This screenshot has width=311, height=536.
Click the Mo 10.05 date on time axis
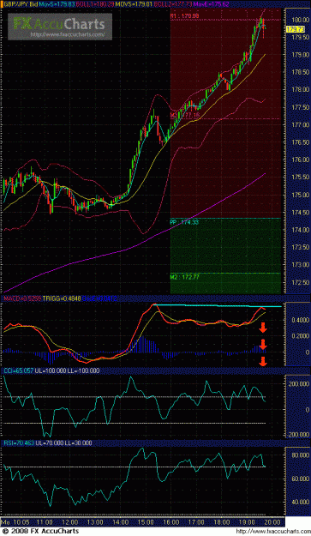click(x=16, y=522)
